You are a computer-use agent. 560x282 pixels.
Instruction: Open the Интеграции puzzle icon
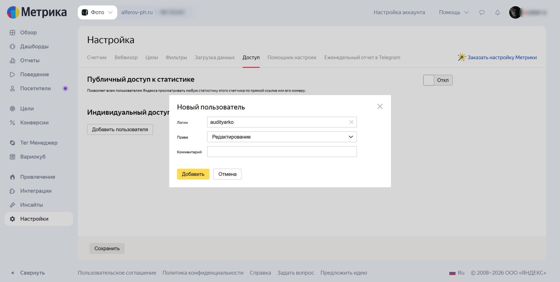12,191
